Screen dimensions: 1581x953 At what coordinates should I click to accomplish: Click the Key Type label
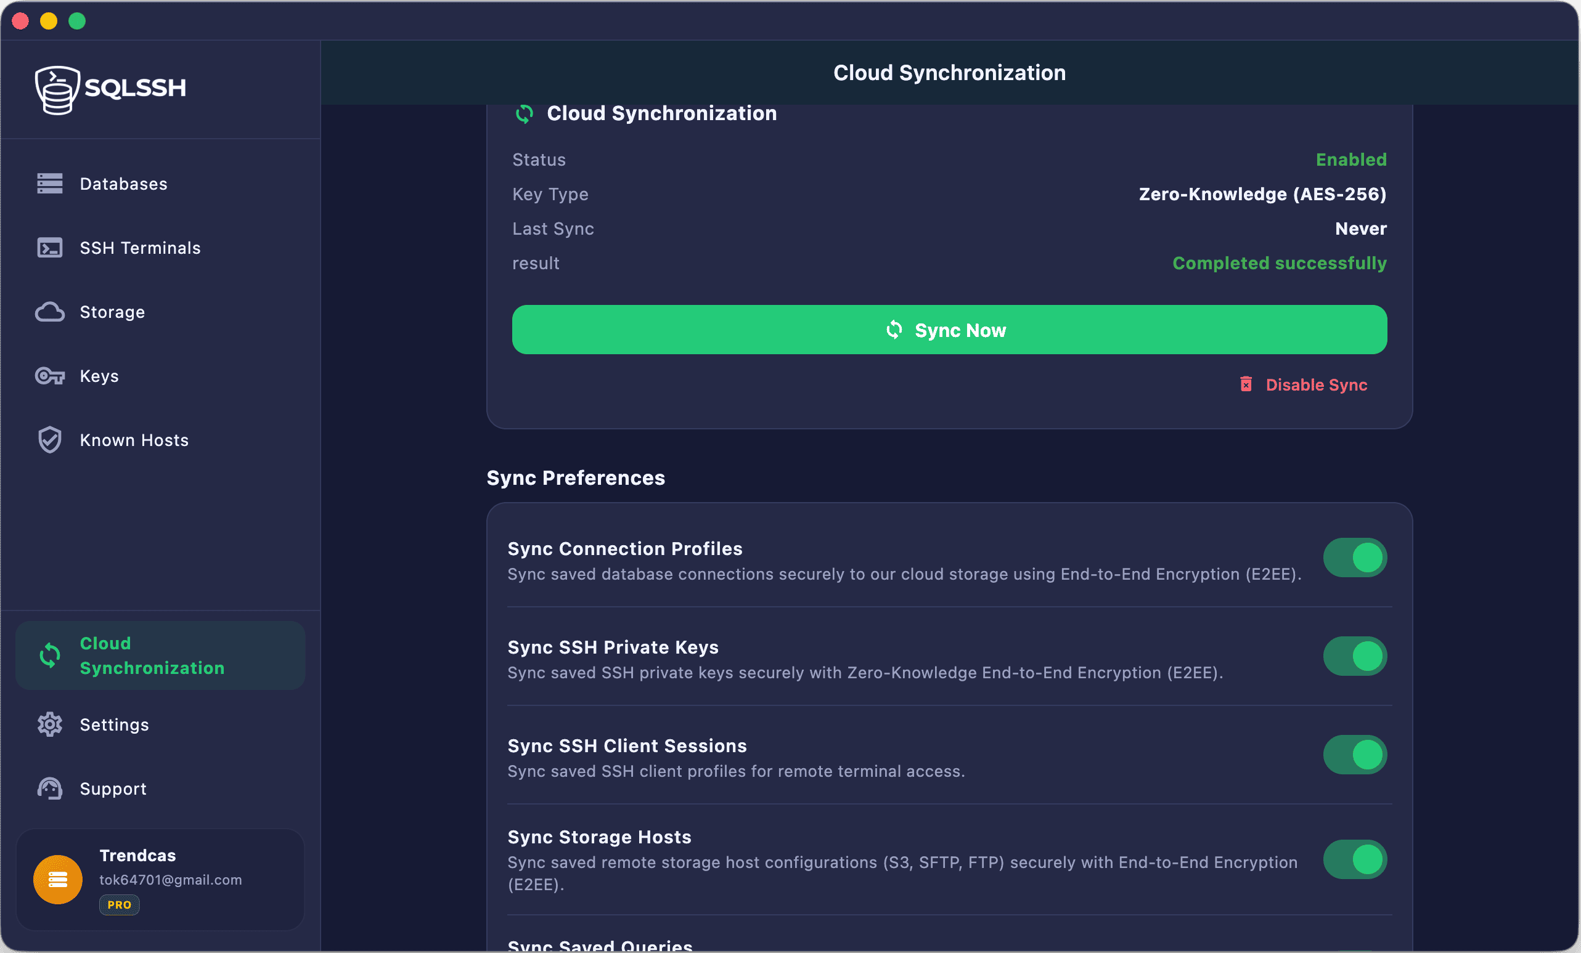(550, 193)
